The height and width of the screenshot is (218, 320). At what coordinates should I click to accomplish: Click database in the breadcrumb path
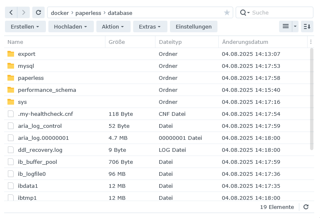(x=120, y=13)
